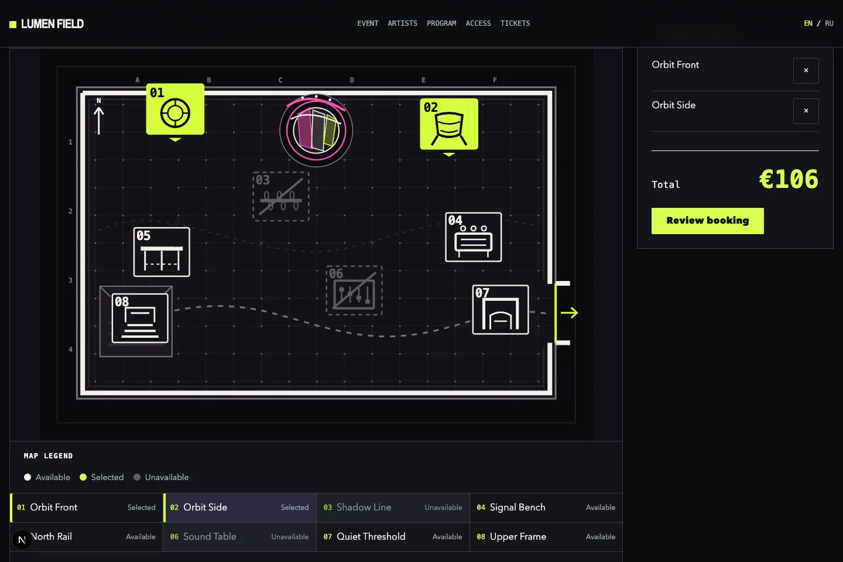Viewport: 843px width, 562px height.
Task: Open the Tickets navigation item
Action: [x=515, y=23]
